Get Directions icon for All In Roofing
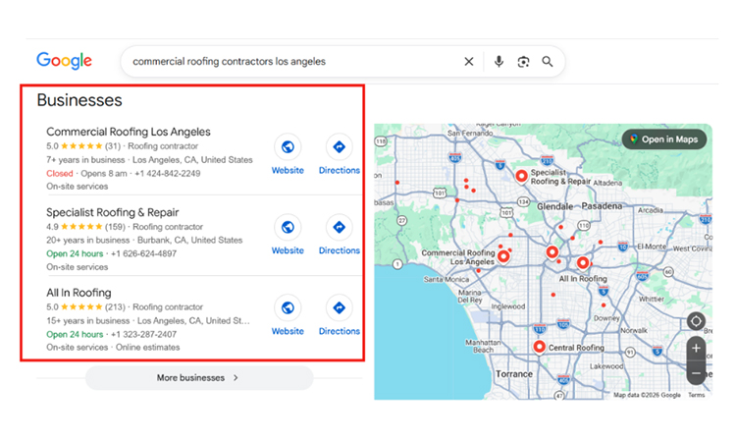Image resolution: width=736 pixels, height=442 pixels. pos(339,308)
